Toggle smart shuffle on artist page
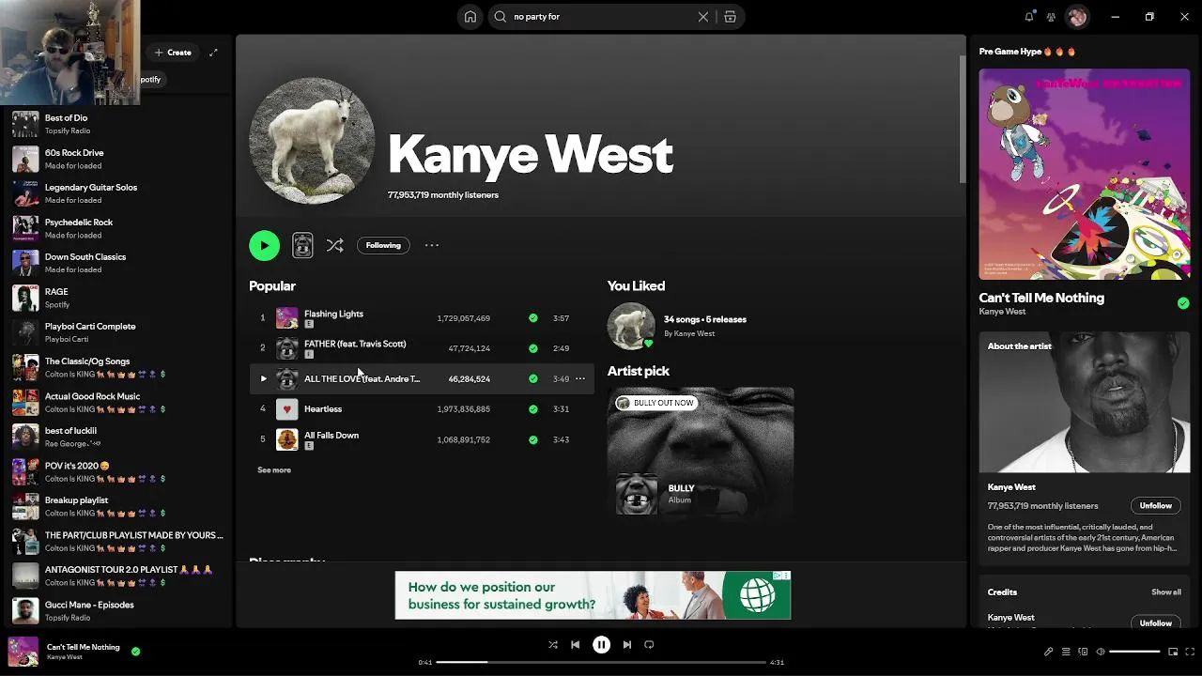 [x=334, y=245]
